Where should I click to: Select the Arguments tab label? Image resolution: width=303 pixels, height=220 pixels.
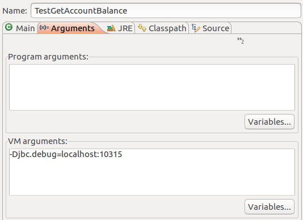pos(73,28)
